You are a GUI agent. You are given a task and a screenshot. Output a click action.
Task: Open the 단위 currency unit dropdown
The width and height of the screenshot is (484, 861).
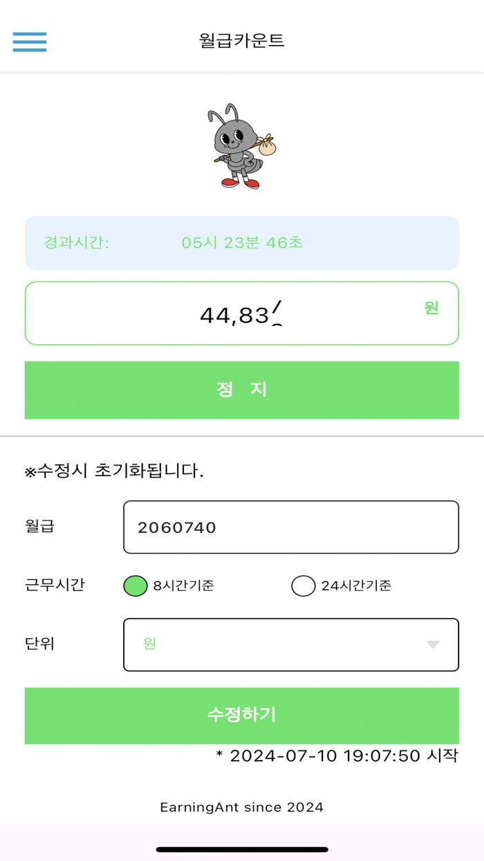pyautogui.click(x=290, y=644)
